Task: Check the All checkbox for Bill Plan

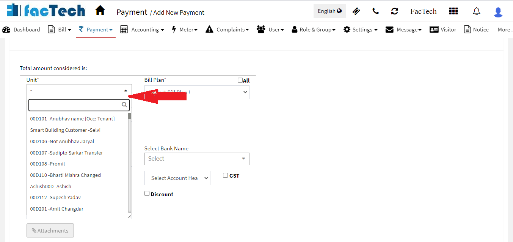Action: [x=240, y=80]
